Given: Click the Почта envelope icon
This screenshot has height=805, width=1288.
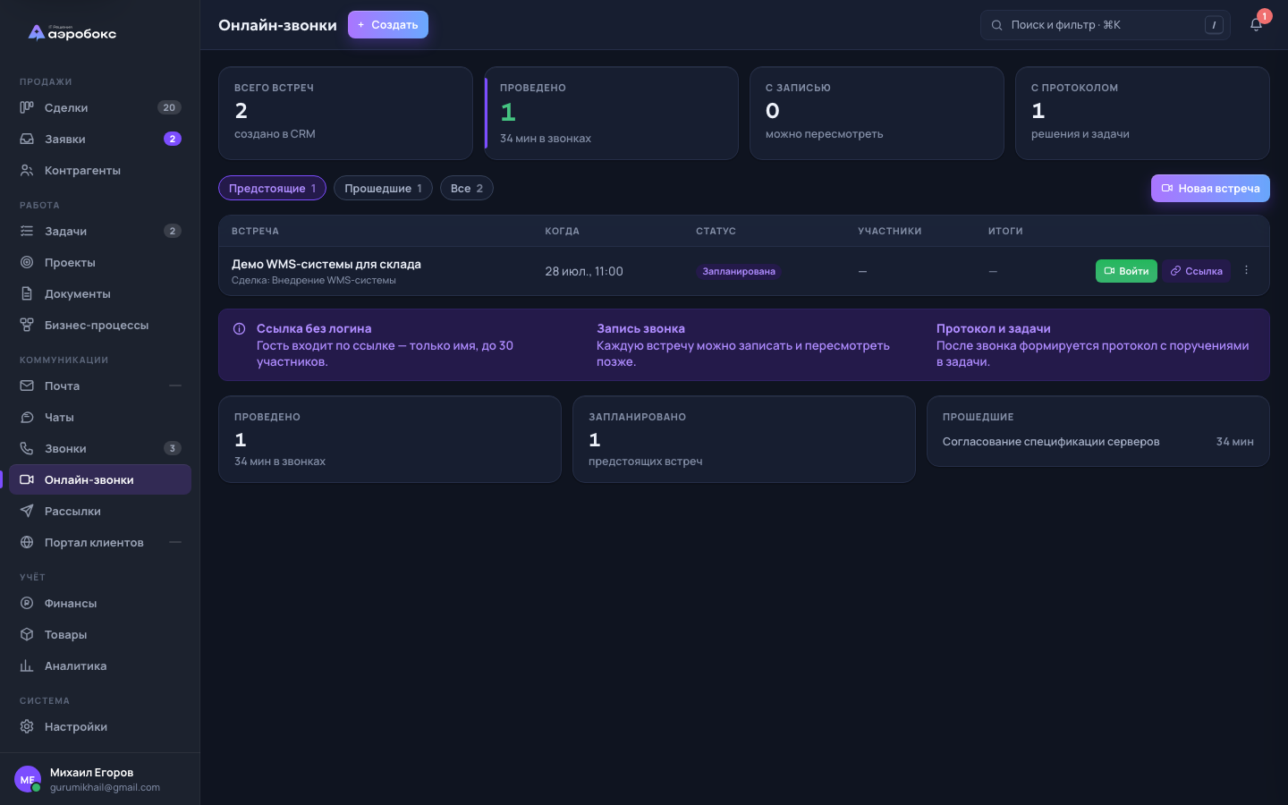Looking at the screenshot, I should tap(27, 386).
